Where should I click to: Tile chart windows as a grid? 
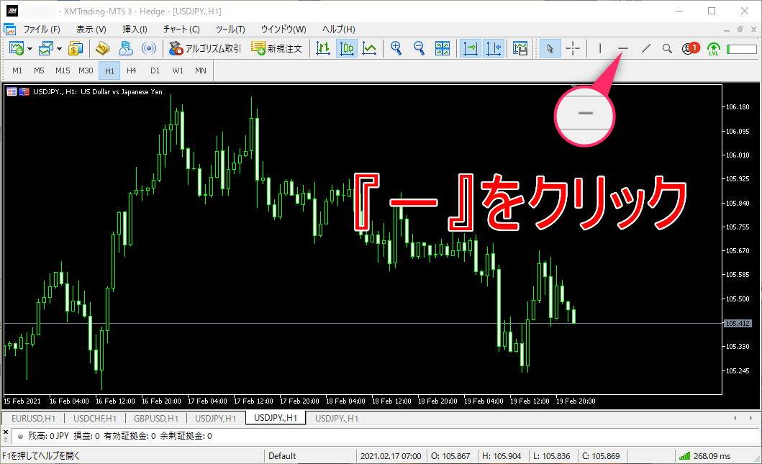[x=443, y=49]
